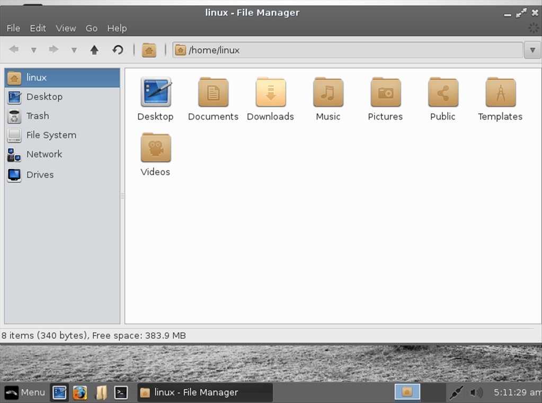Browse Network in the sidebar
The height and width of the screenshot is (403, 542).
[62, 155]
